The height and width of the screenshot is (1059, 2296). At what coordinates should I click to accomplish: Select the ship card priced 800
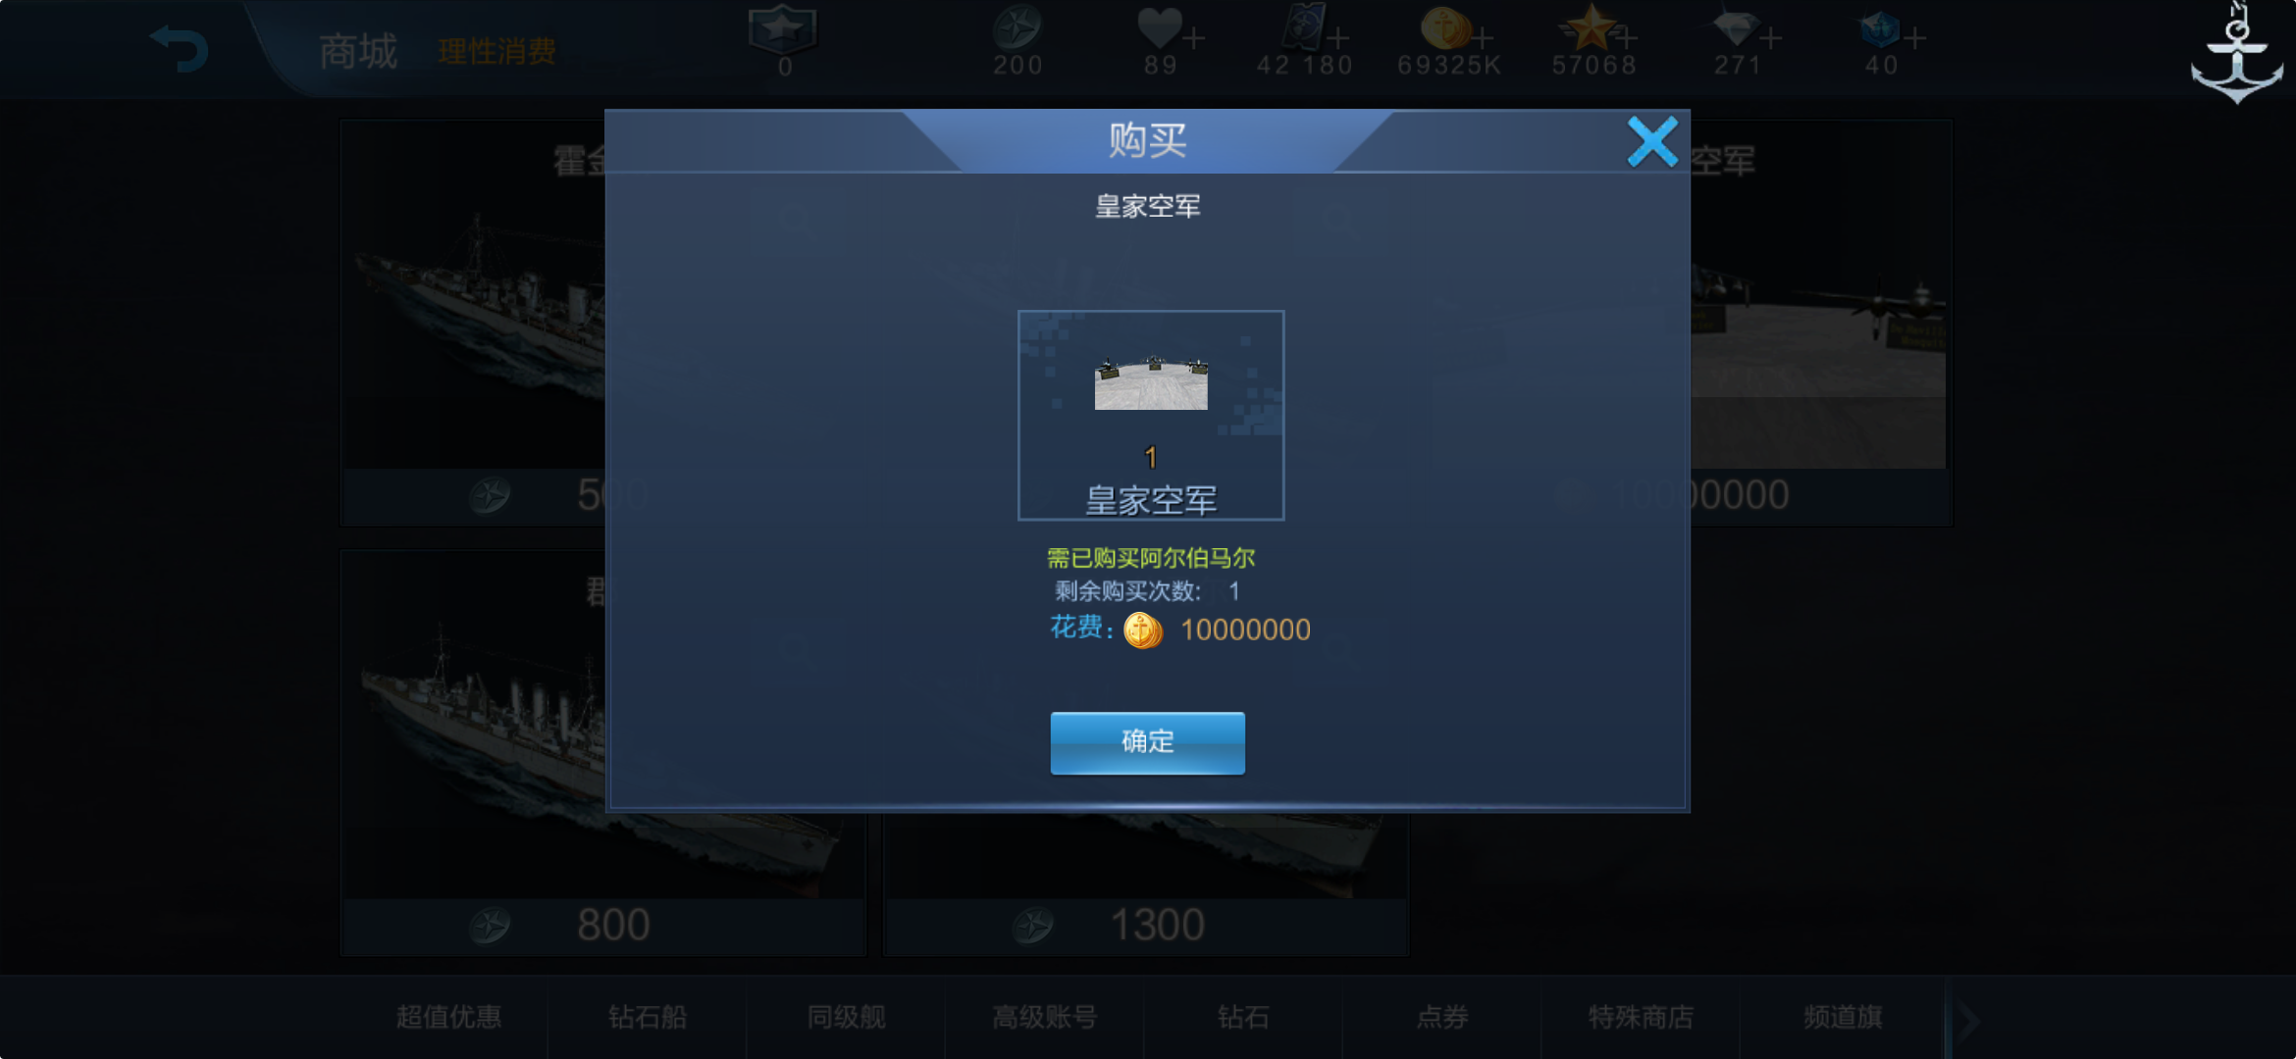point(602,753)
